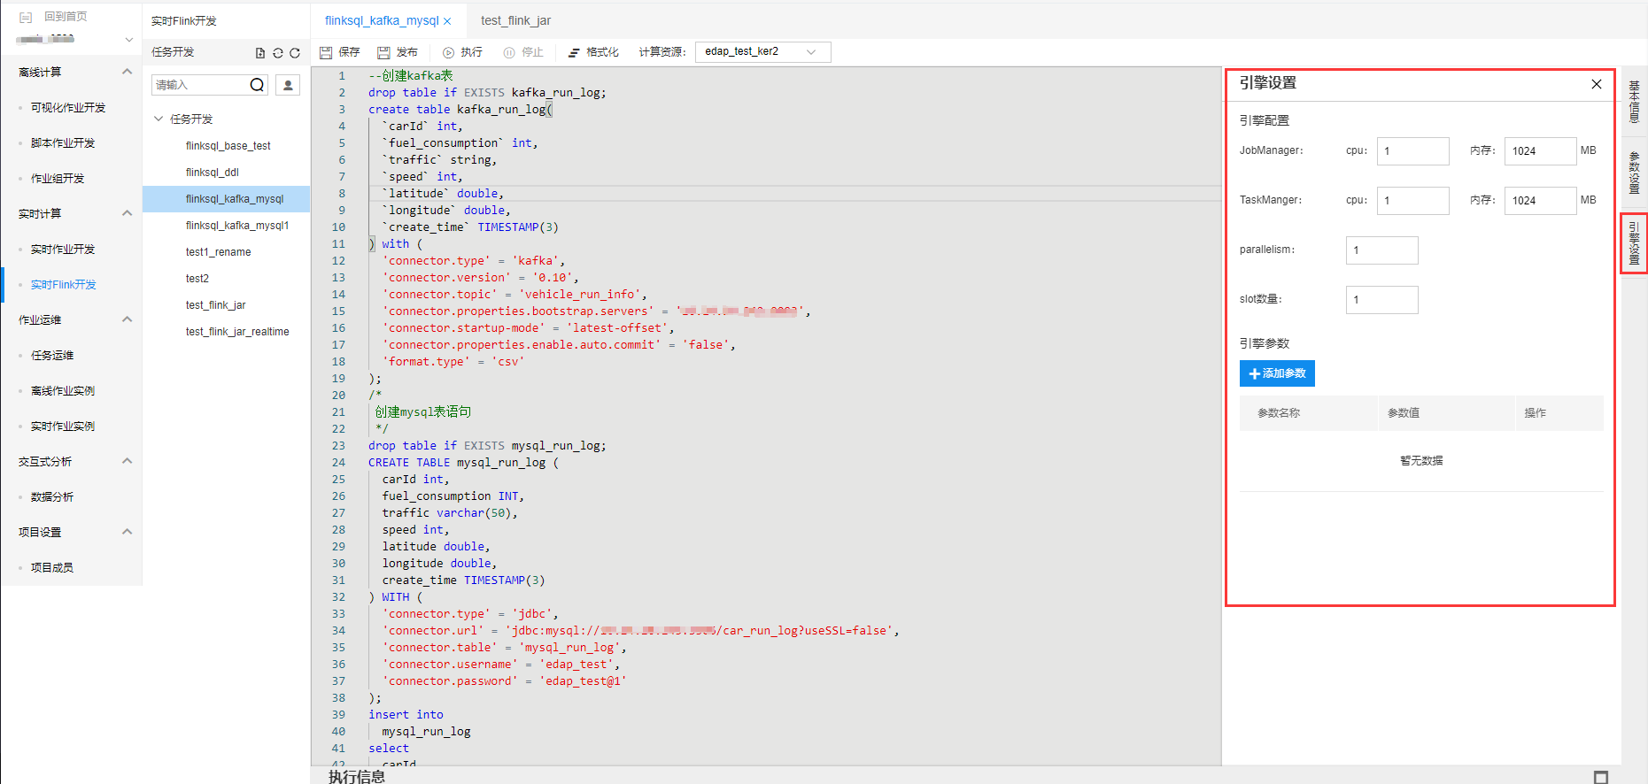Close the 引擎设置 panel
Viewport: 1648px width, 784px height.
click(1597, 84)
